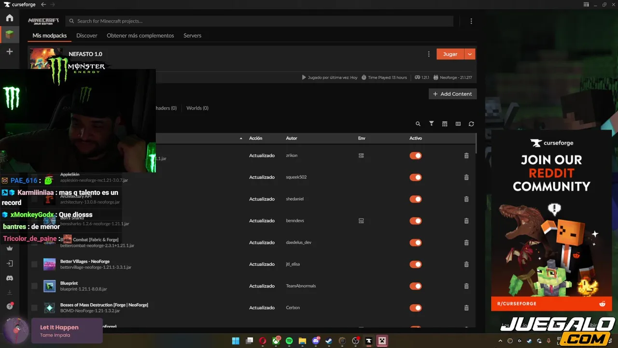This screenshot has width=618, height=348.
Task: Disable Blueprint active toggle
Action: point(416,286)
